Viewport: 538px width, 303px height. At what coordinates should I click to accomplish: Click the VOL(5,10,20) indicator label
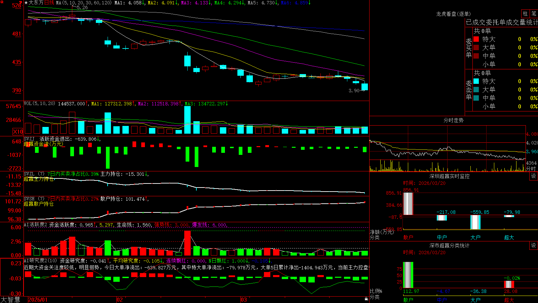[x=39, y=104]
